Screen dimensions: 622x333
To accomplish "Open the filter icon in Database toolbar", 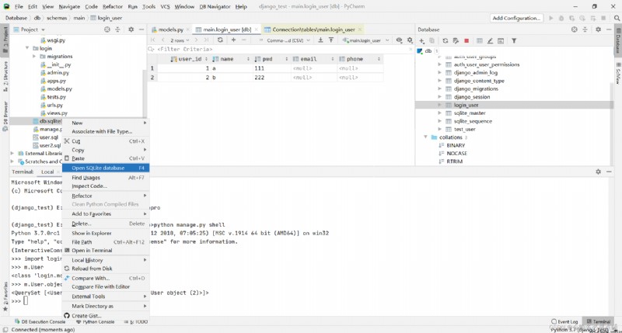I will [514, 41].
